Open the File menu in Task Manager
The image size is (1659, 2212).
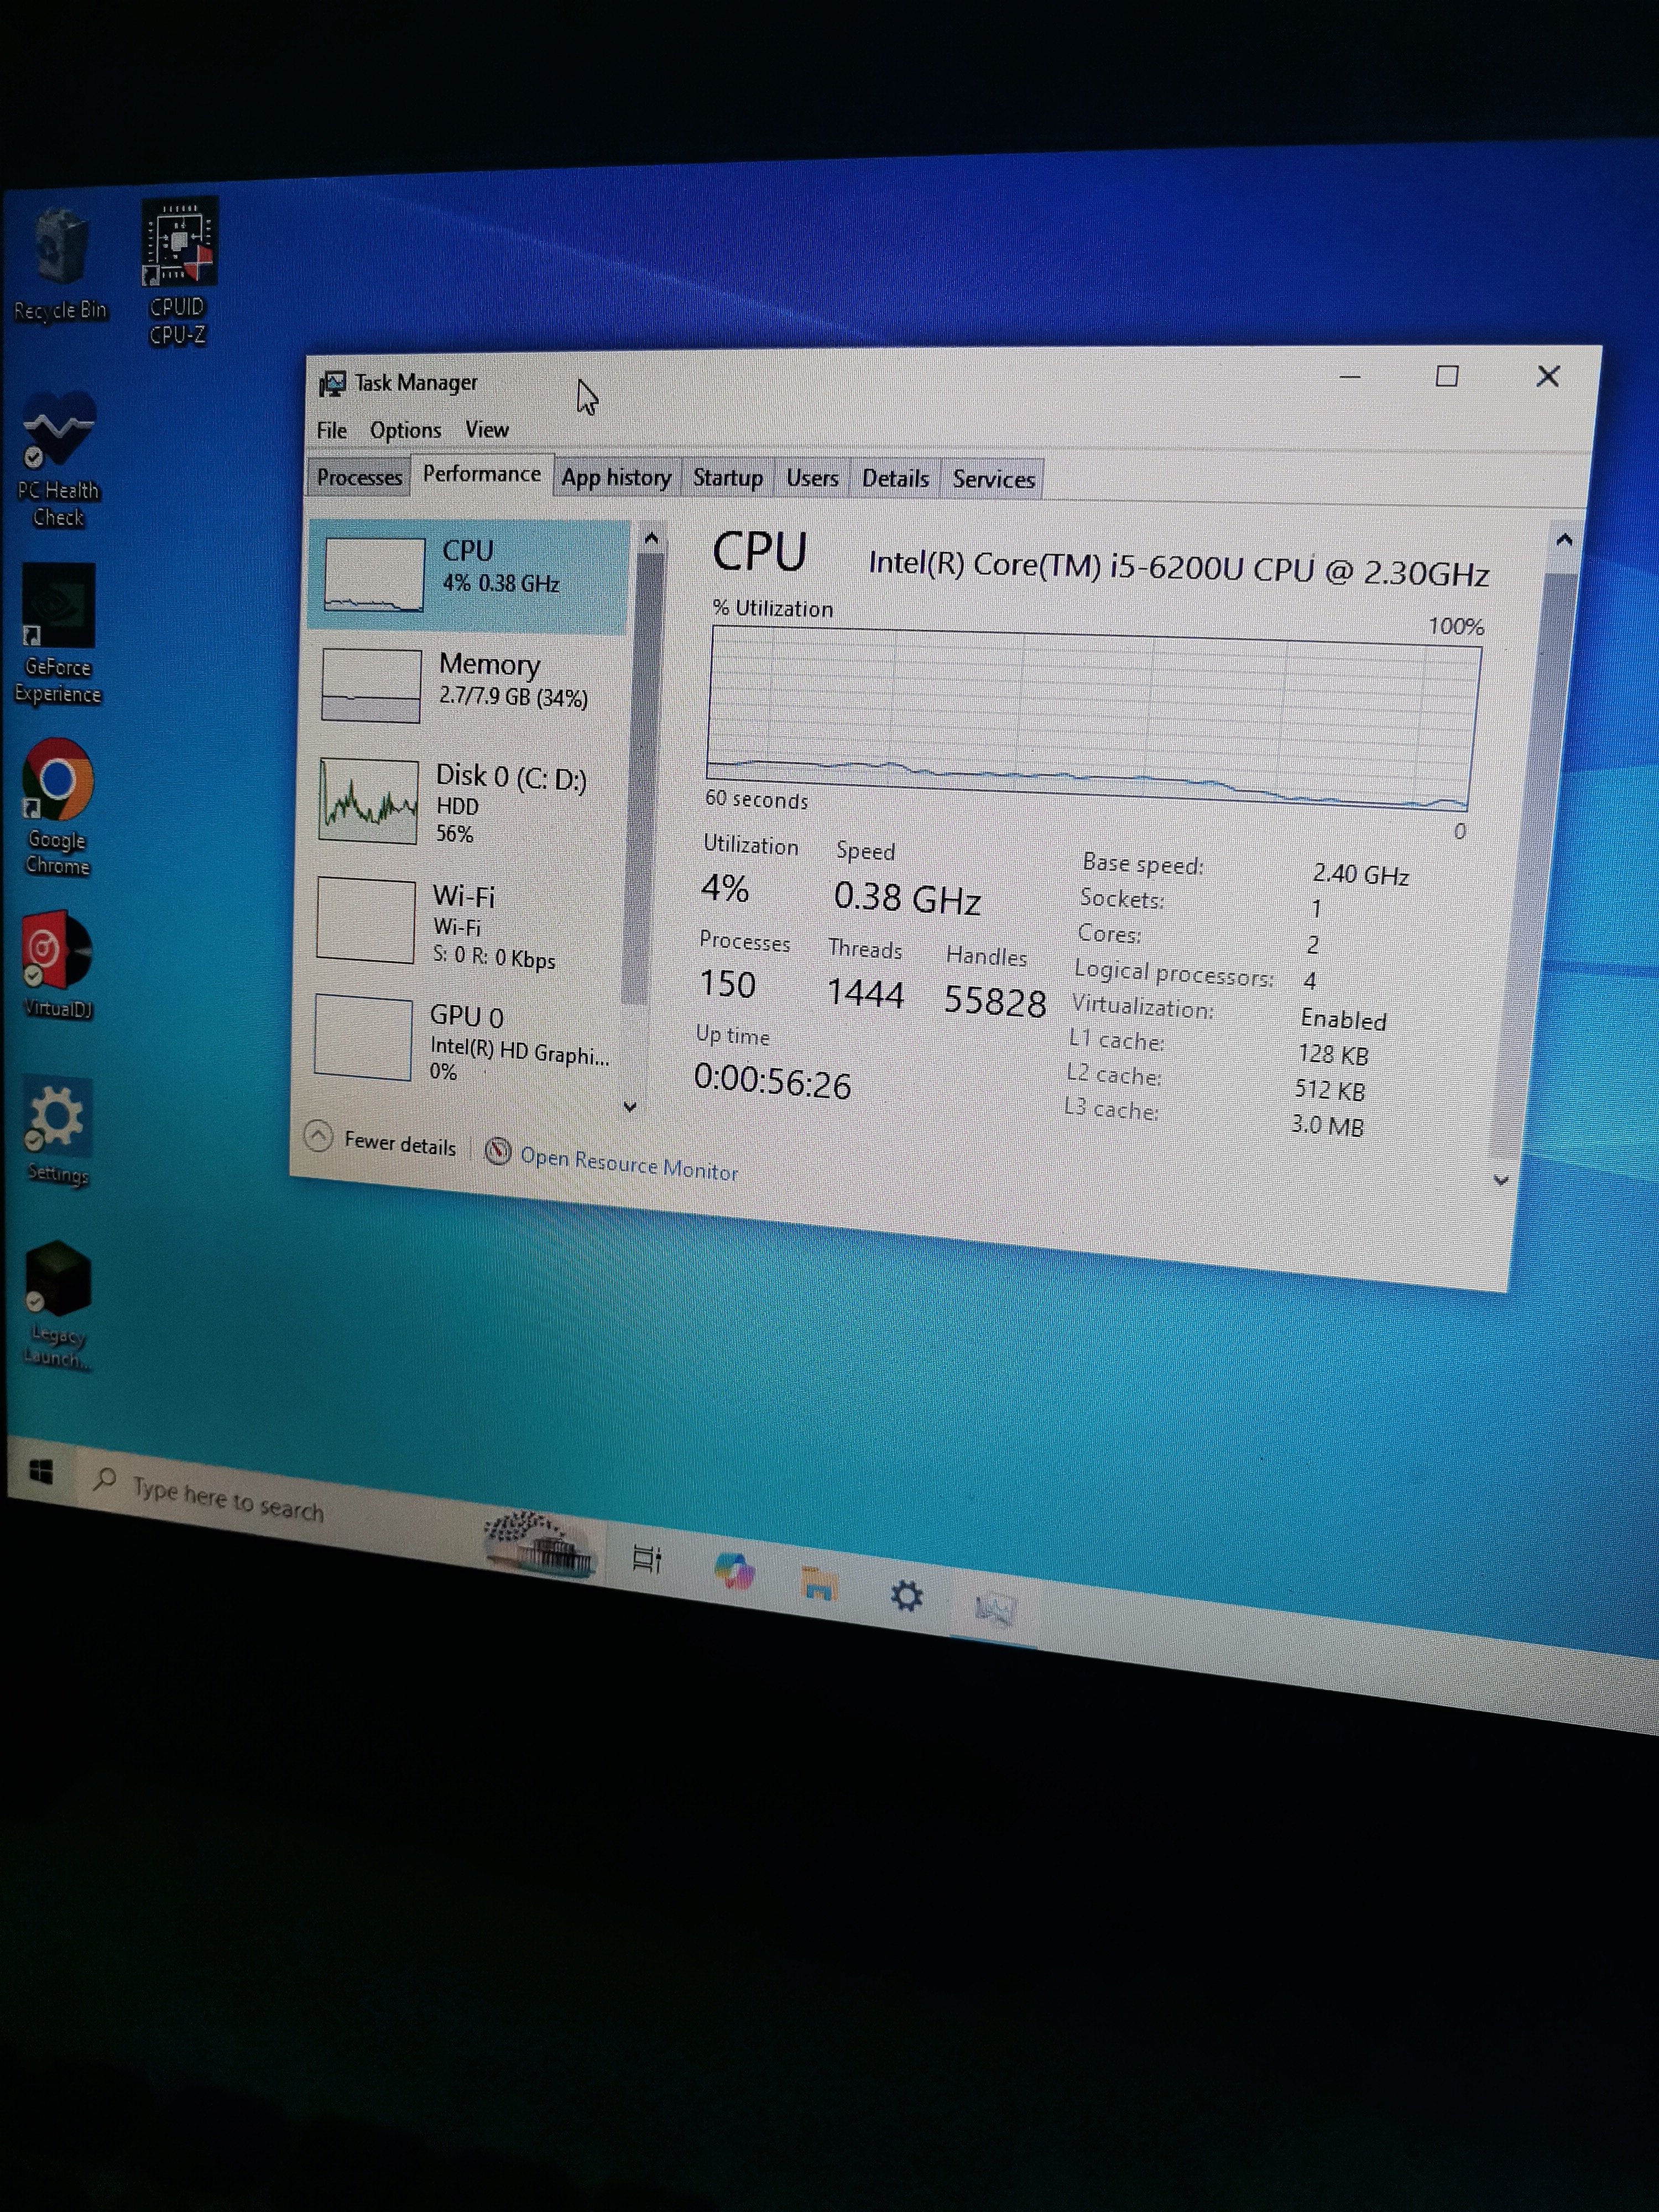[331, 430]
